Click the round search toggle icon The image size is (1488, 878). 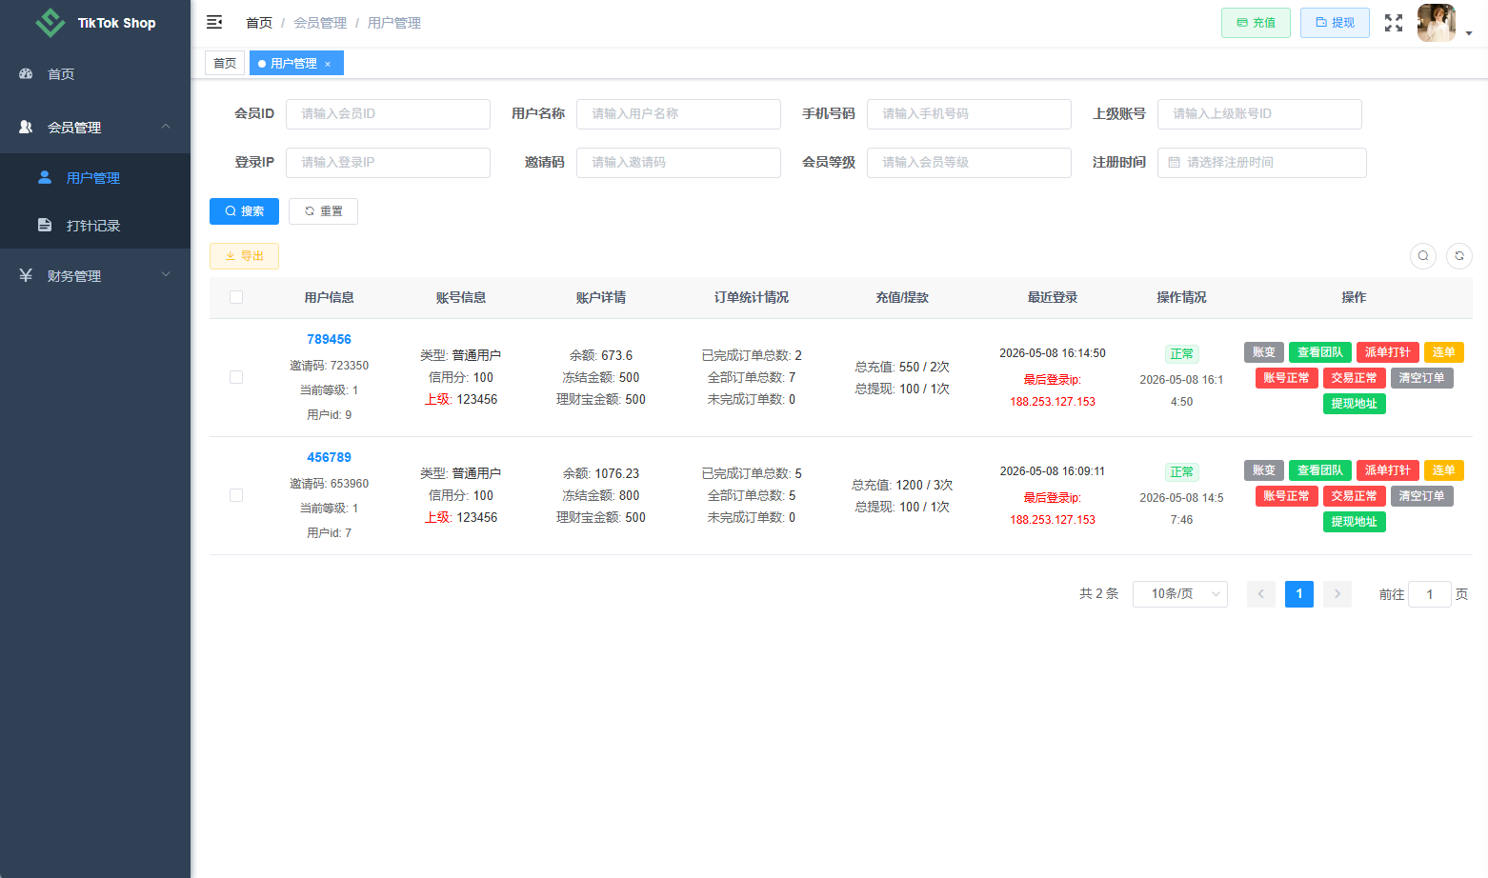pos(1423,256)
